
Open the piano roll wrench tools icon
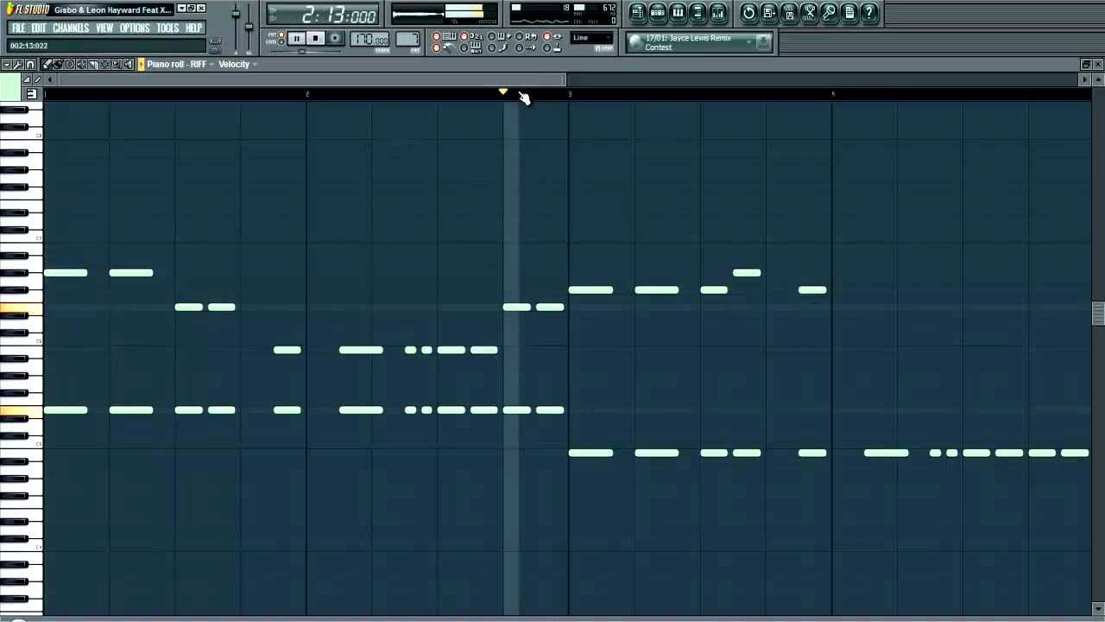(x=18, y=64)
